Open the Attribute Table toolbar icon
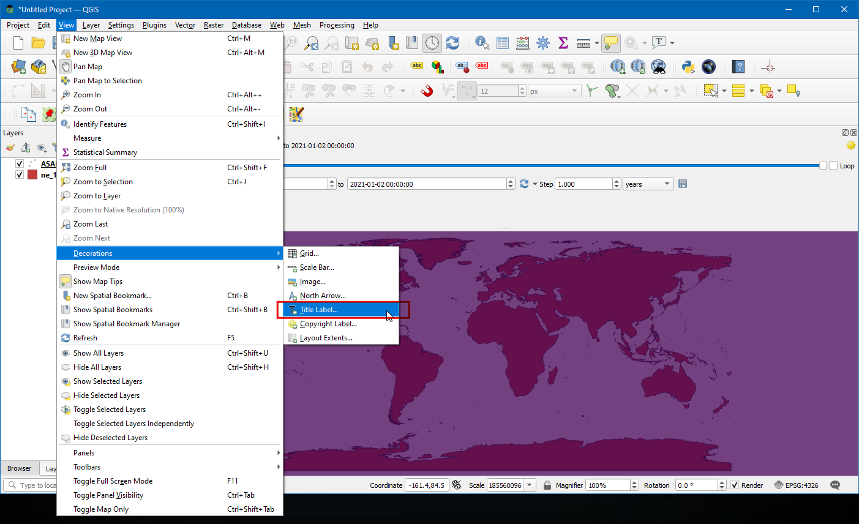The image size is (859, 524). [x=503, y=43]
